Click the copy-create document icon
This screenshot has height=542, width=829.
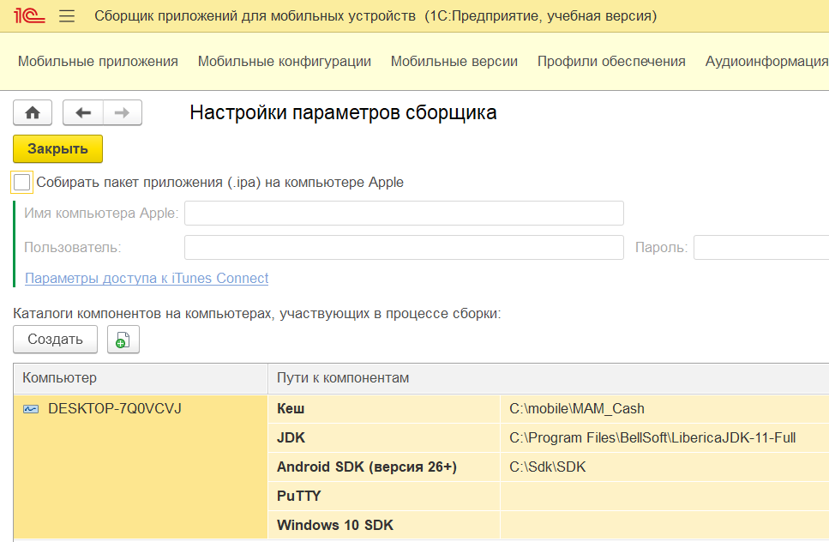tap(123, 340)
